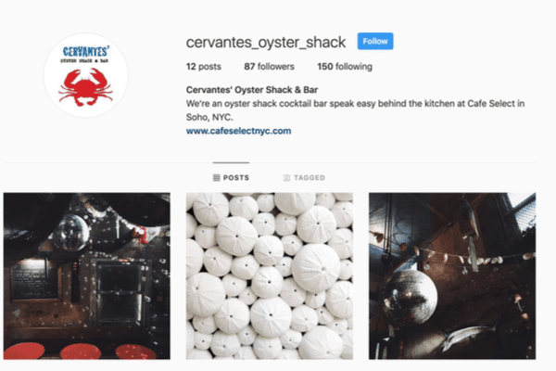Click the tagged person icon beside TAGGED

coord(286,177)
